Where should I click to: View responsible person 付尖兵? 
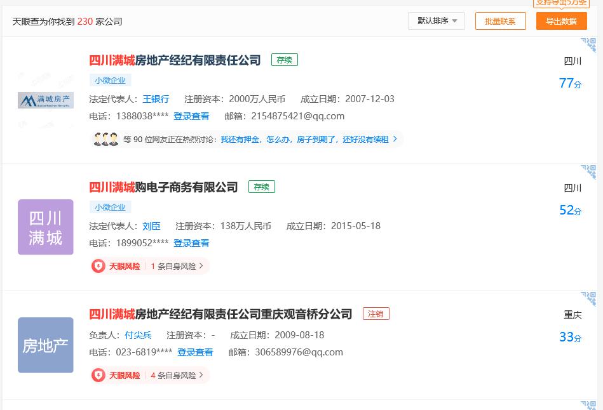[x=138, y=335]
